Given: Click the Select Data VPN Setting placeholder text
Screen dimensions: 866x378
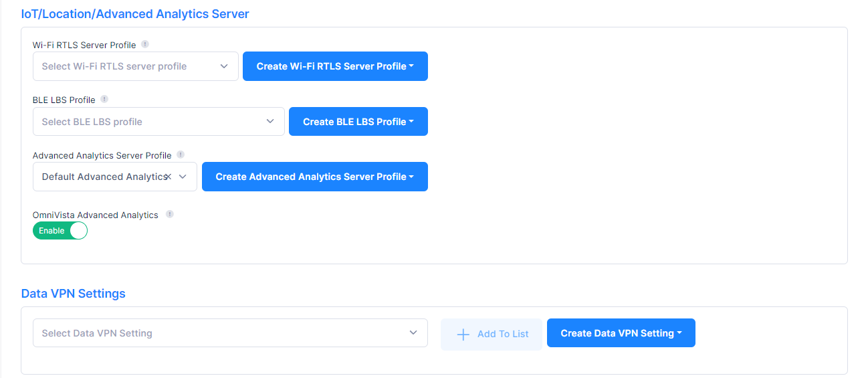Looking at the screenshot, I should (97, 333).
